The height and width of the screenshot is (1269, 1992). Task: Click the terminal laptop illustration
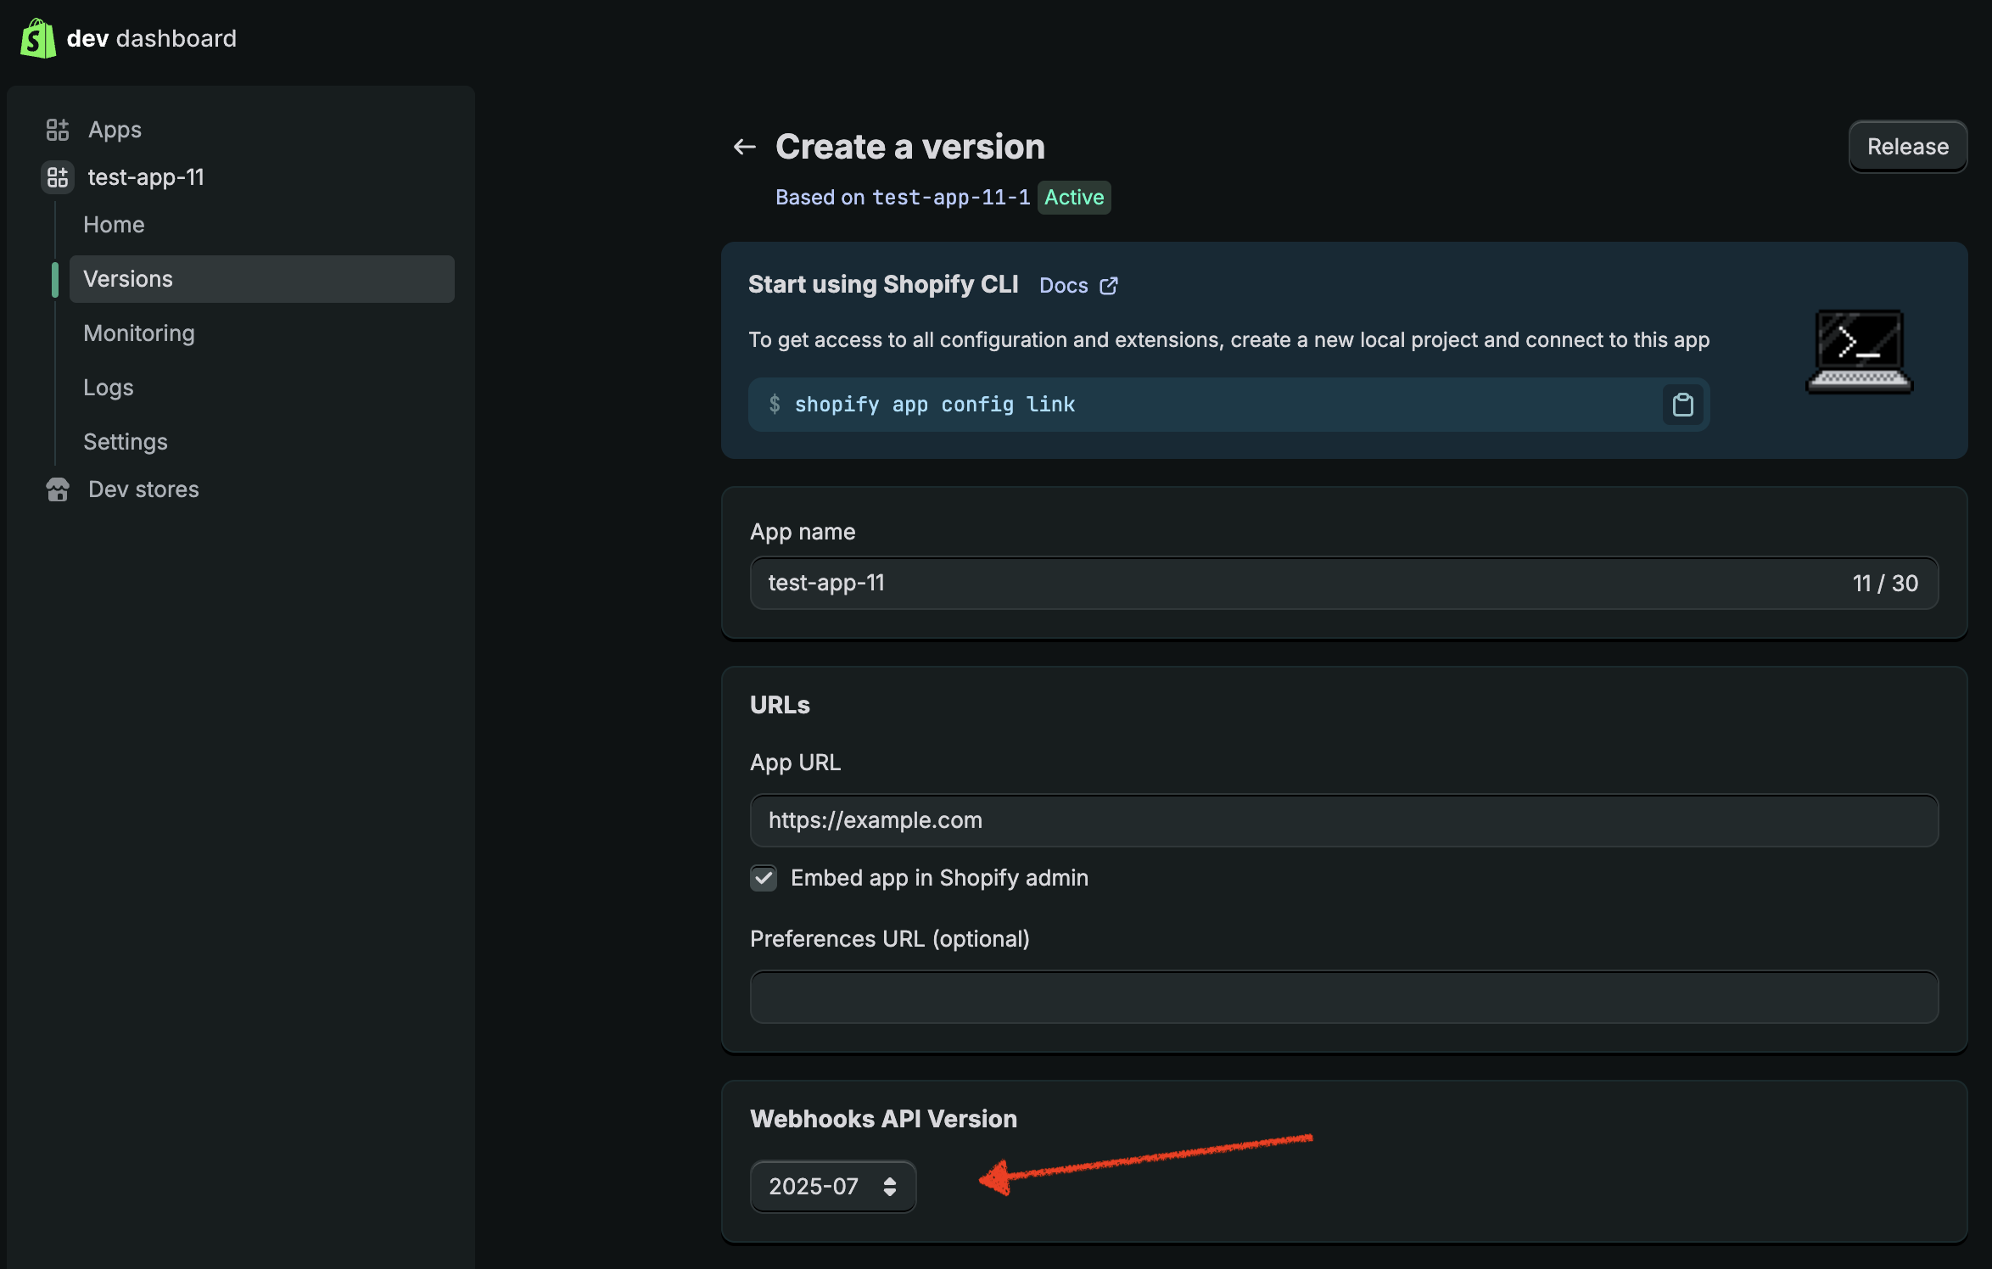[1859, 351]
